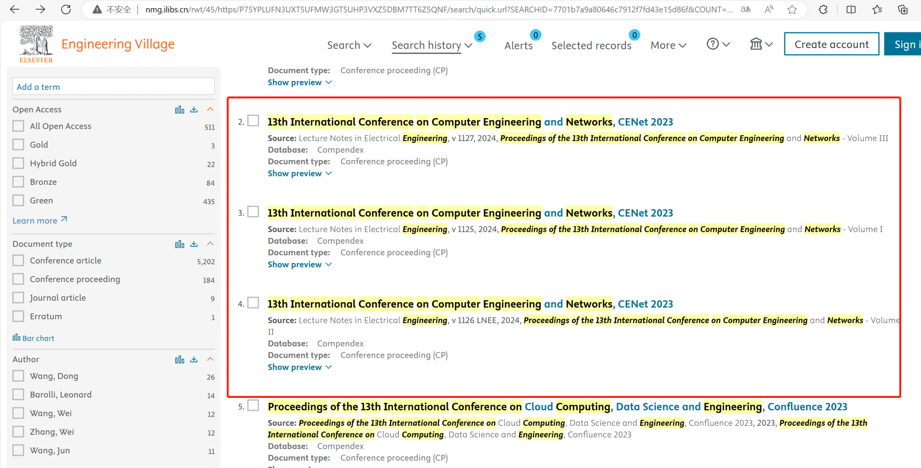Activate the read aloud icon

click(x=769, y=9)
